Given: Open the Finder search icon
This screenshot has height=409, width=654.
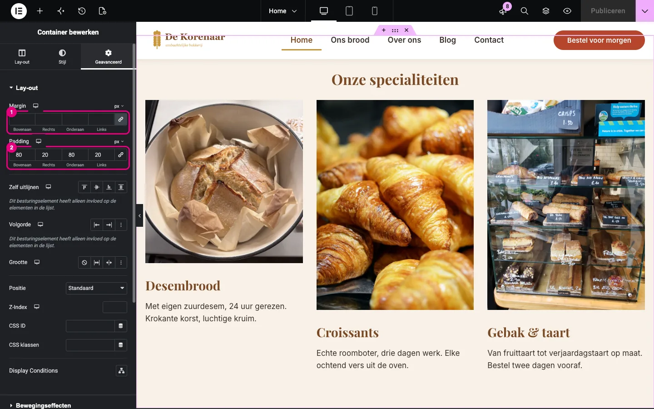Looking at the screenshot, I should click(525, 11).
